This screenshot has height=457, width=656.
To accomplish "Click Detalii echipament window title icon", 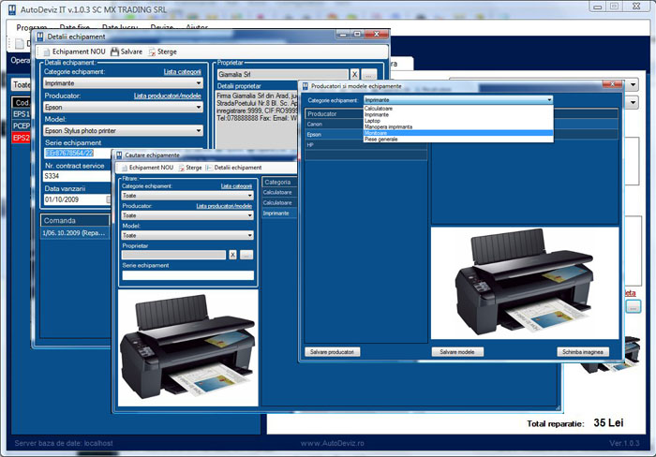I will click(x=40, y=37).
